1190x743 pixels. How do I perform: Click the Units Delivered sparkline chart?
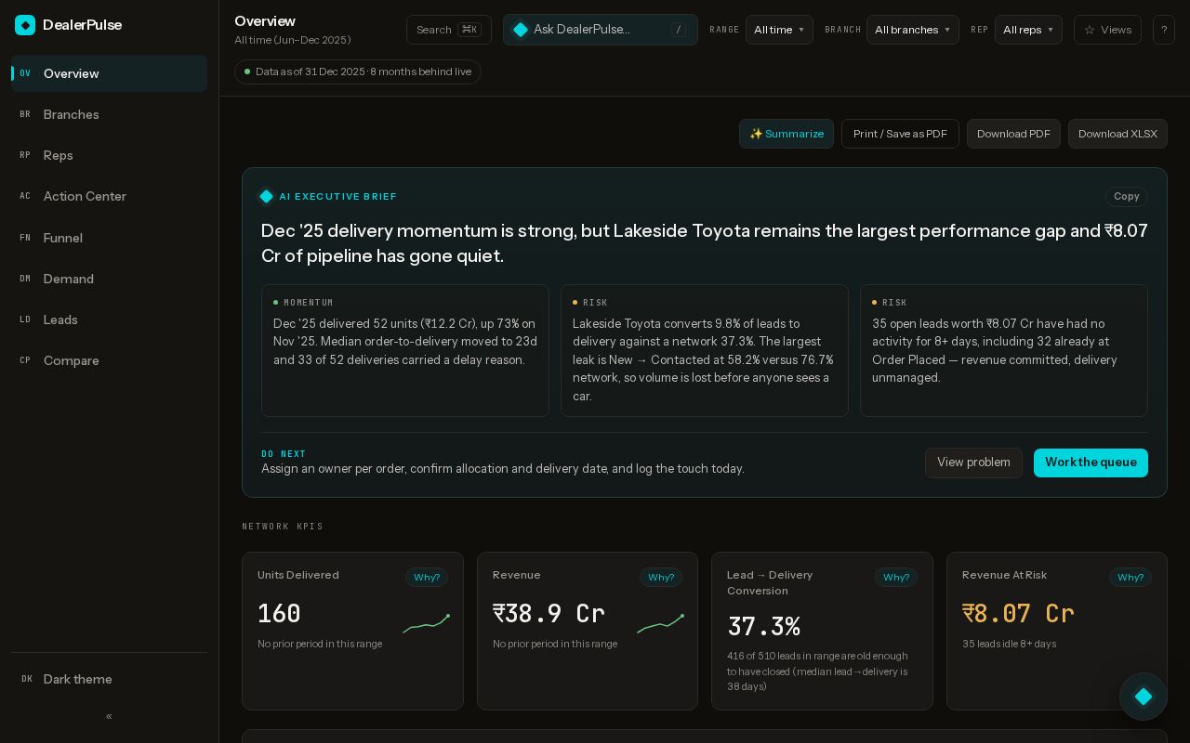pyautogui.click(x=427, y=624)
